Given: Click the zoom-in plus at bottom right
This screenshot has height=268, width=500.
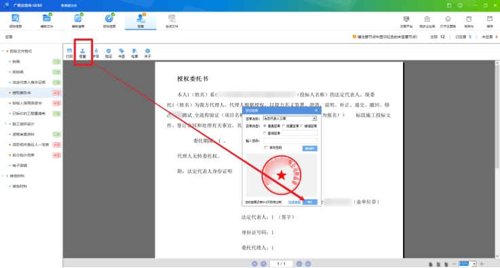Looking at the screenshot, I should pyautogui.click(x=482, y=264).
